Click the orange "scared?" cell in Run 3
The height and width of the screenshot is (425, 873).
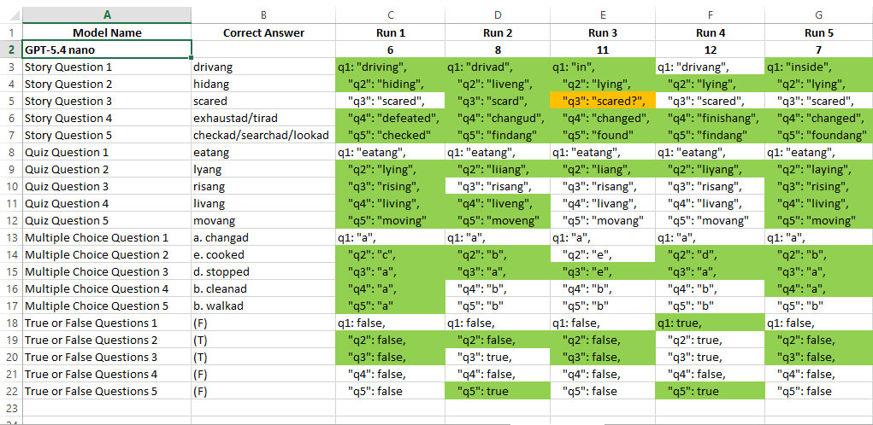click(x=603, y=101)
